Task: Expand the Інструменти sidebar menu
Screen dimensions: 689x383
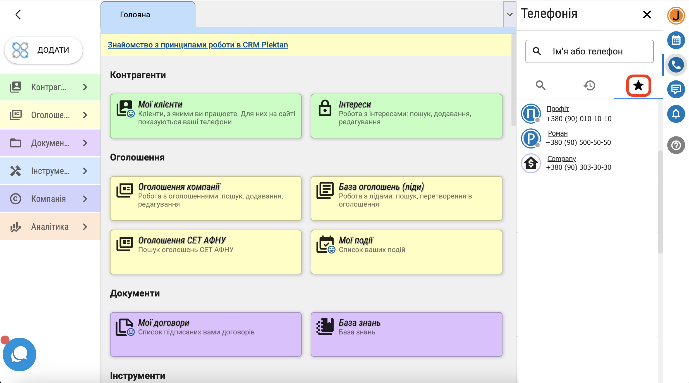Action: click(x=50, y=171)
